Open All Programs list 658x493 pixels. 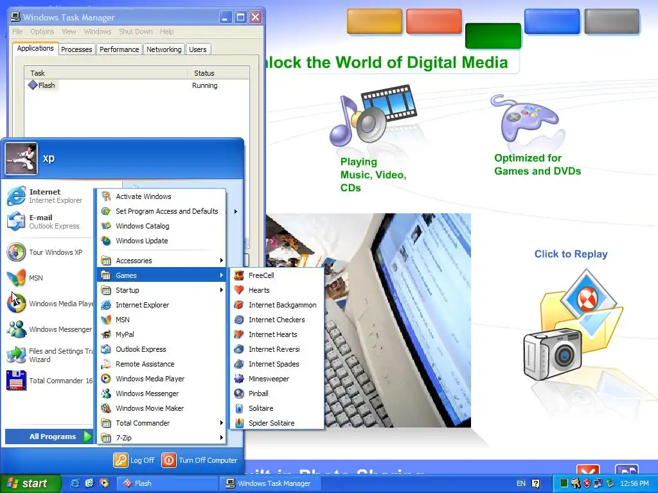point(49,437)
